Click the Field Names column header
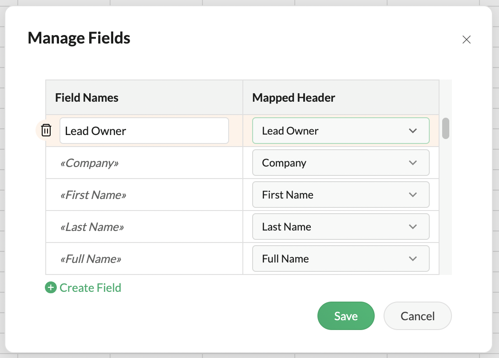 click(x=87, y=98)
